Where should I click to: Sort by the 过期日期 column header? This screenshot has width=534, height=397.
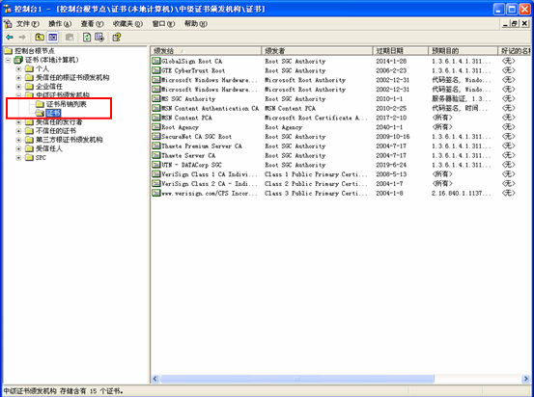click(x=401, y=51)
